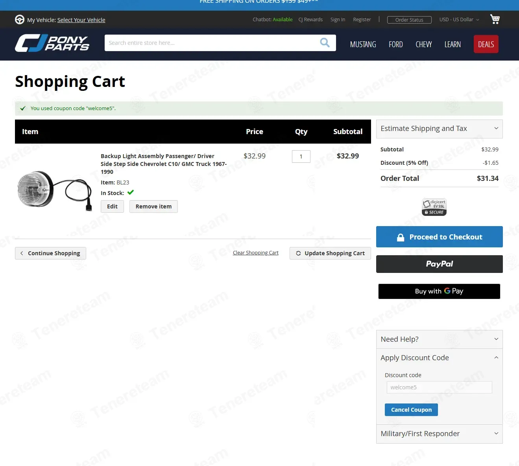
Task: Click the Select Your Vehicle link
Action: click(x=81, y=20)
